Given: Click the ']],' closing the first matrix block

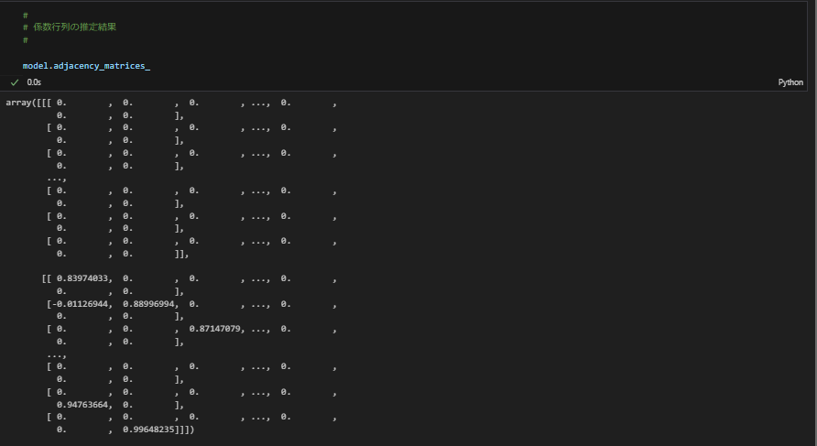Looking at the screenshot, I should click(x=181, y=253).
